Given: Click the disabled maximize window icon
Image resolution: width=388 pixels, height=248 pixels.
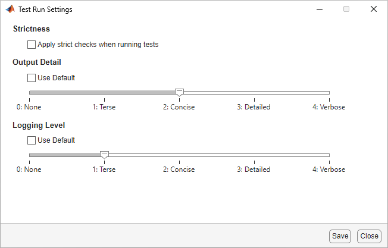Looking at the screenshot, I should point(346,10).
